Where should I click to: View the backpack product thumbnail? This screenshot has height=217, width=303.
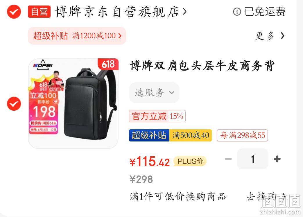click(x=73, y=104)
